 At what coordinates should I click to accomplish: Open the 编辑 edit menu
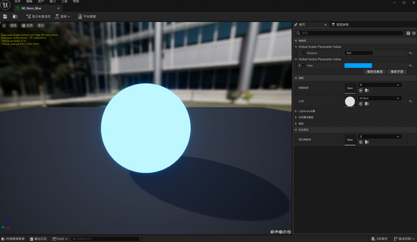(29, 1)
